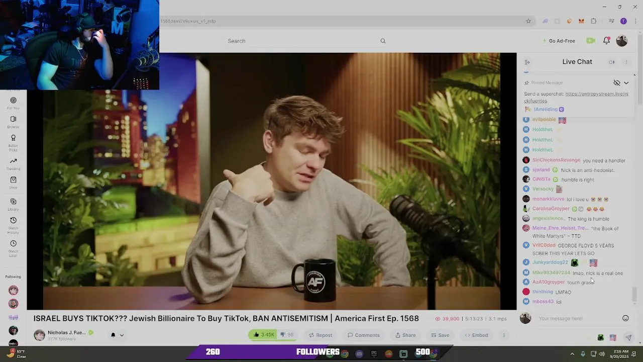Click IAmHiding username in pinned message

[546, 109]
